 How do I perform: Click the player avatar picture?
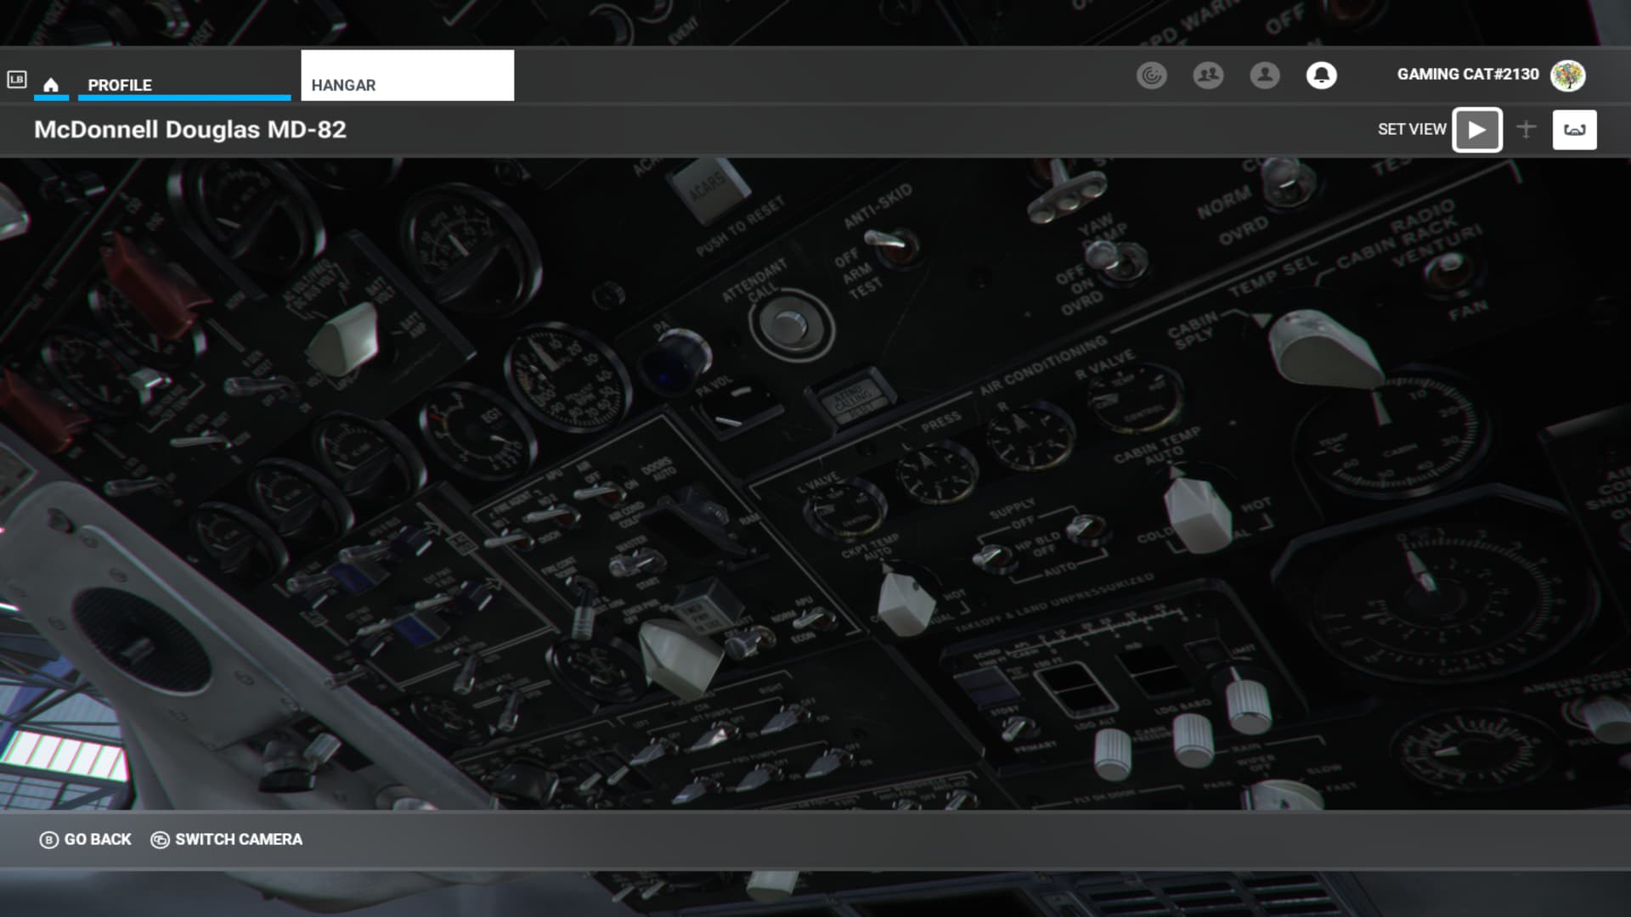pyautogui.click(x=1567, y=76)
